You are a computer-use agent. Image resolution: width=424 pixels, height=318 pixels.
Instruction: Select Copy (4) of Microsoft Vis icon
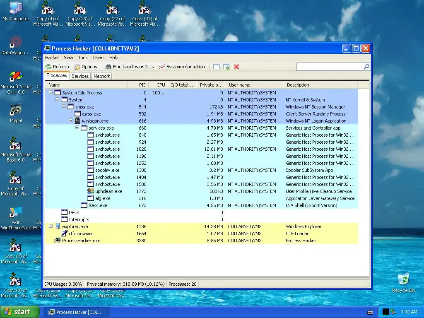point(48,14)
